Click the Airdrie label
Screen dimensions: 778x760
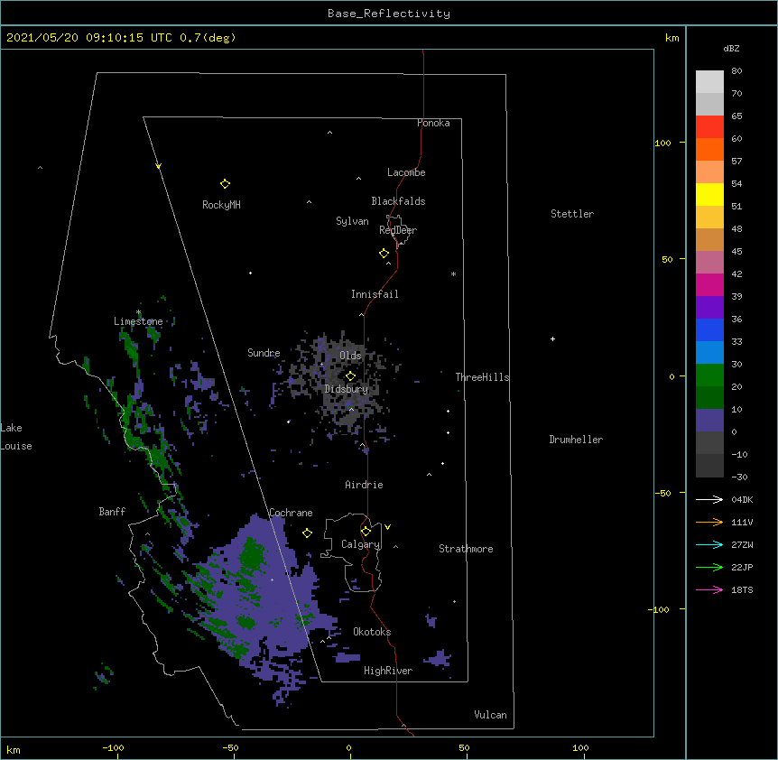(x=365, y=485)
